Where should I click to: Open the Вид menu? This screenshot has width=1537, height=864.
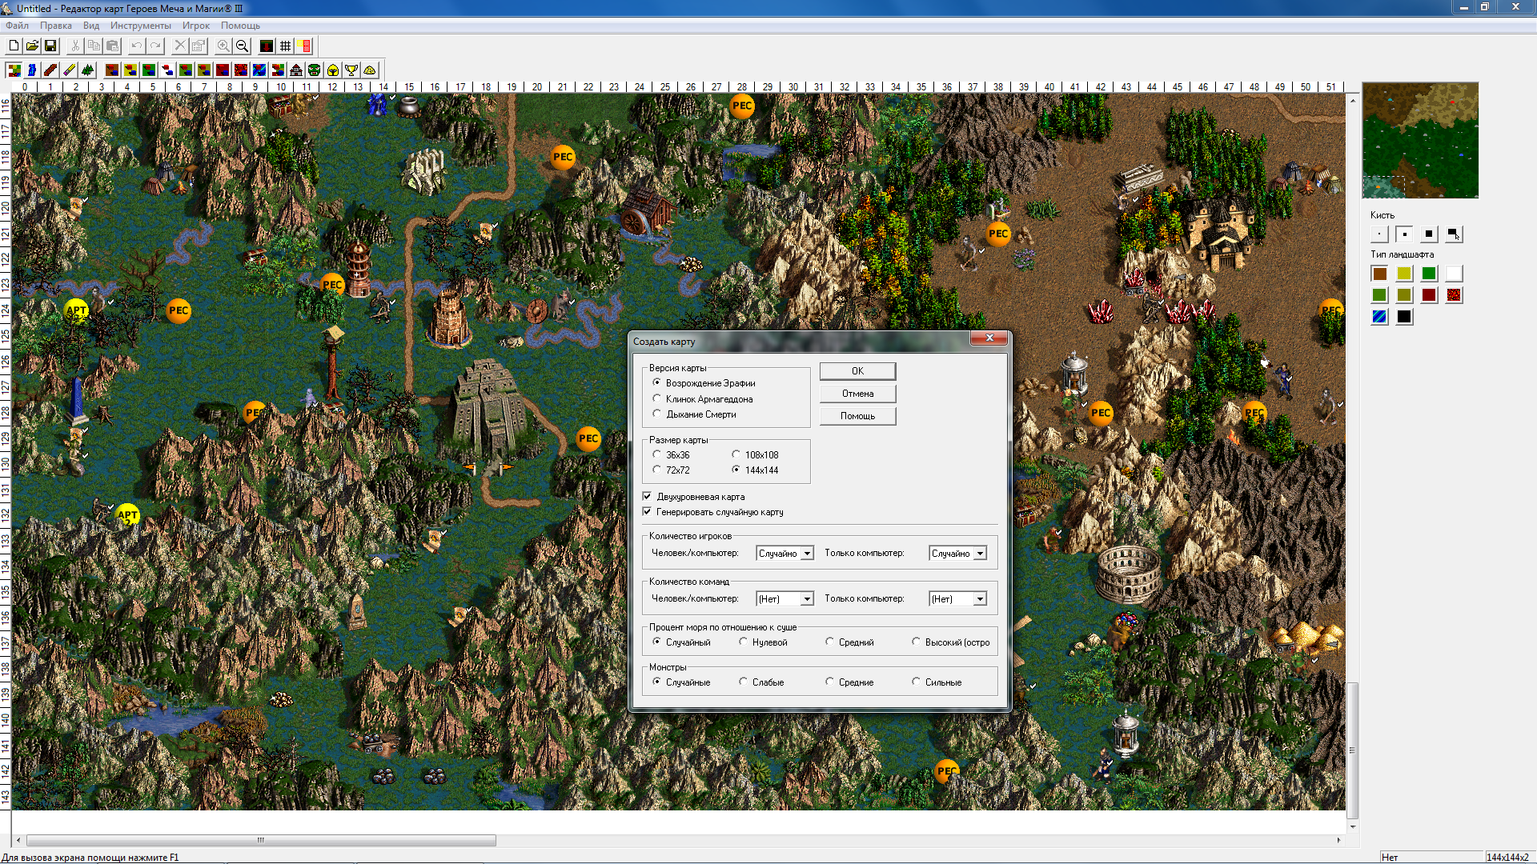point(91,26)
